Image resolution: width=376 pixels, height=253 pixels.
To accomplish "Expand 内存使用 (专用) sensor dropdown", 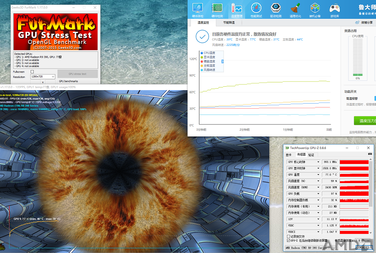I will pyautogui.click(x=318, y=206).
